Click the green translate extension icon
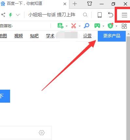The image size is (130, 140). (x=60, y=26)
